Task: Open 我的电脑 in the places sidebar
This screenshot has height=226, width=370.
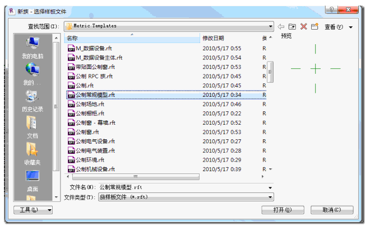Action: point(32,48)
